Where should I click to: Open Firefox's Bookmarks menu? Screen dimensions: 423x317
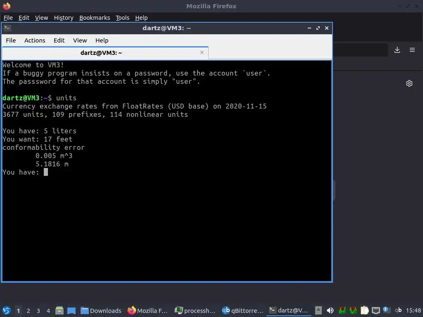click(x=95, y=18)
